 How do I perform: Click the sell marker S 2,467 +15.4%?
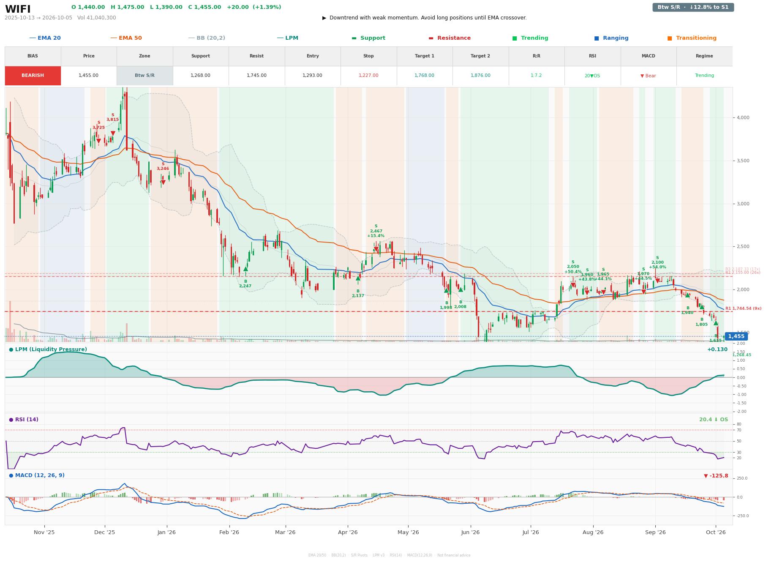pos(376,249)
